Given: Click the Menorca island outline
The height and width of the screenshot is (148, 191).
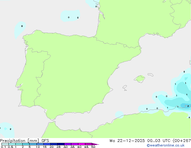Looking at the screenshot, I should tap(150, 74).
